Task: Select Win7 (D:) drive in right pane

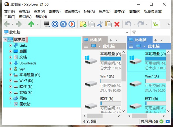Action: click(152, 76)
